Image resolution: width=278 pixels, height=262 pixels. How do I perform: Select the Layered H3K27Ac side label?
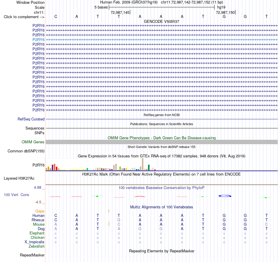coord(19,178)
